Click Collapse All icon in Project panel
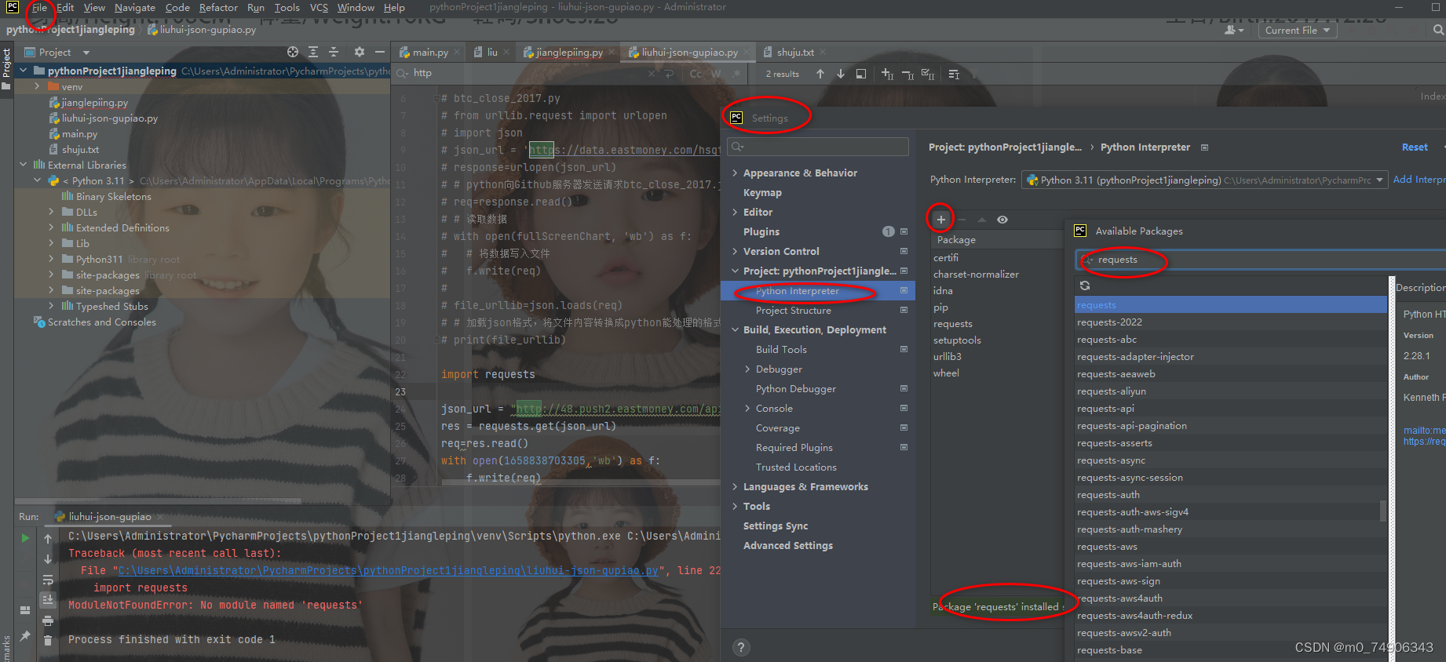Image resolution: width=1446 pixels, height=662 pixels. tap(334, 52)
